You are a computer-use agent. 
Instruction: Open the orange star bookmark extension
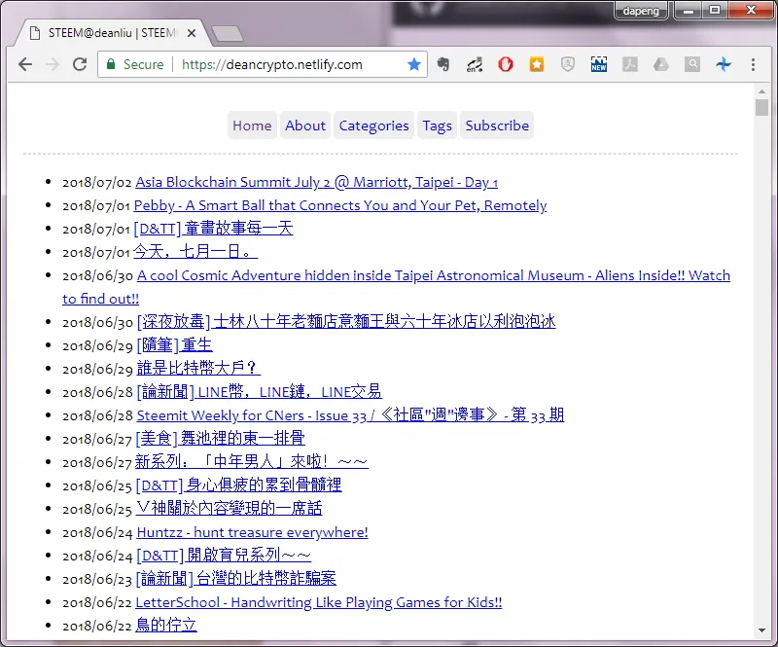click(x=537, y=64)
